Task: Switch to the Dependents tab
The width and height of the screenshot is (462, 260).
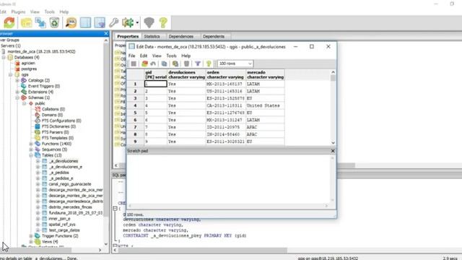Action: [214, 37]
